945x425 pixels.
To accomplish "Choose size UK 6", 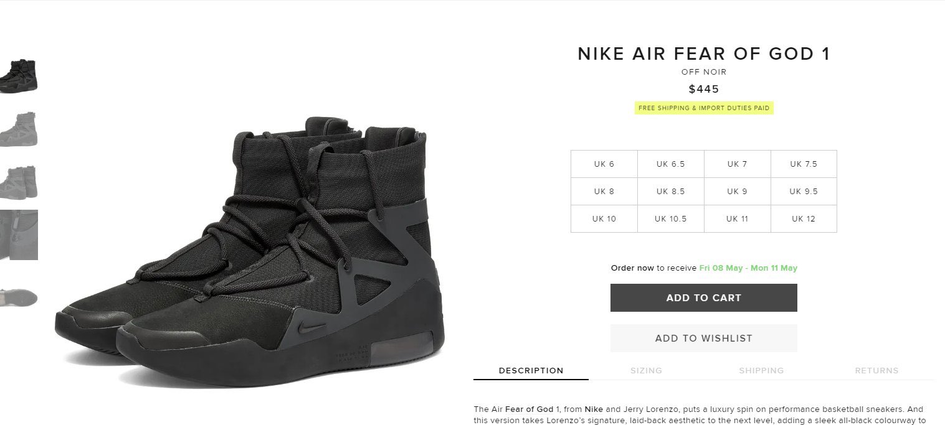I will (604, 164).
